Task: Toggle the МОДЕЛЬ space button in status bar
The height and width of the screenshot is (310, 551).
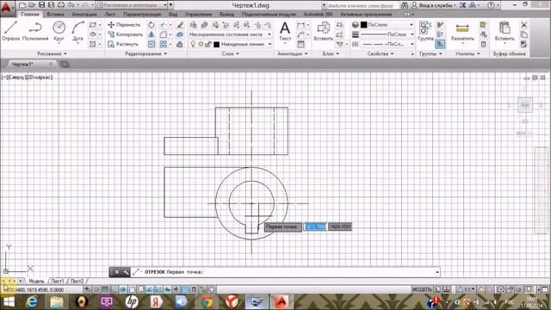Action: pyautogui.click(x=422, y=289)
